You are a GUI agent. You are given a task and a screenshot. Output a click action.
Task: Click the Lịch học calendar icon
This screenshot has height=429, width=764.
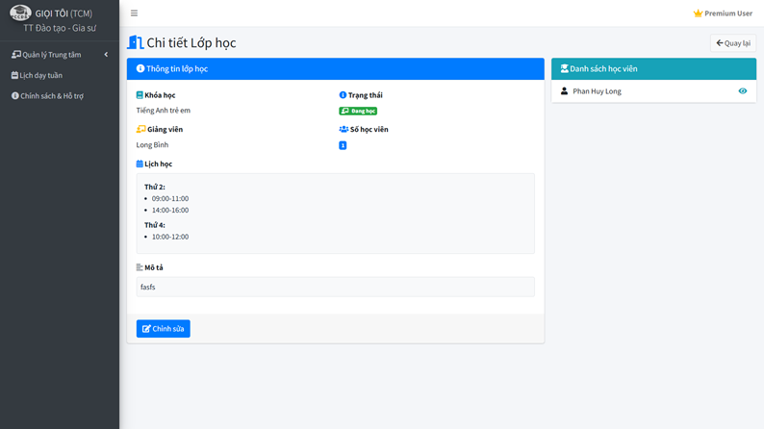click(140, 164)
